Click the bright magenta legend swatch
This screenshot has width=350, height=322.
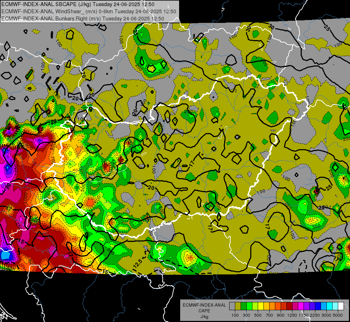pos(301,306)
